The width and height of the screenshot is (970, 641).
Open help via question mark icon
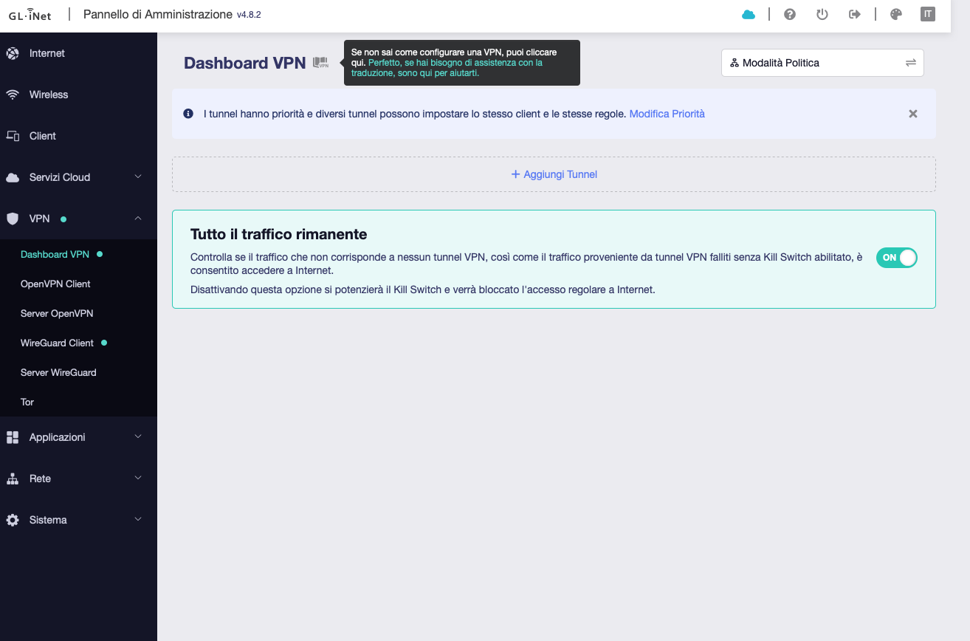point(790,15)
